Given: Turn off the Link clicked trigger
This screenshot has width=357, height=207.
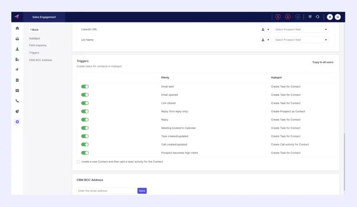Looking at the screenshot, I should tap(85, 103).
